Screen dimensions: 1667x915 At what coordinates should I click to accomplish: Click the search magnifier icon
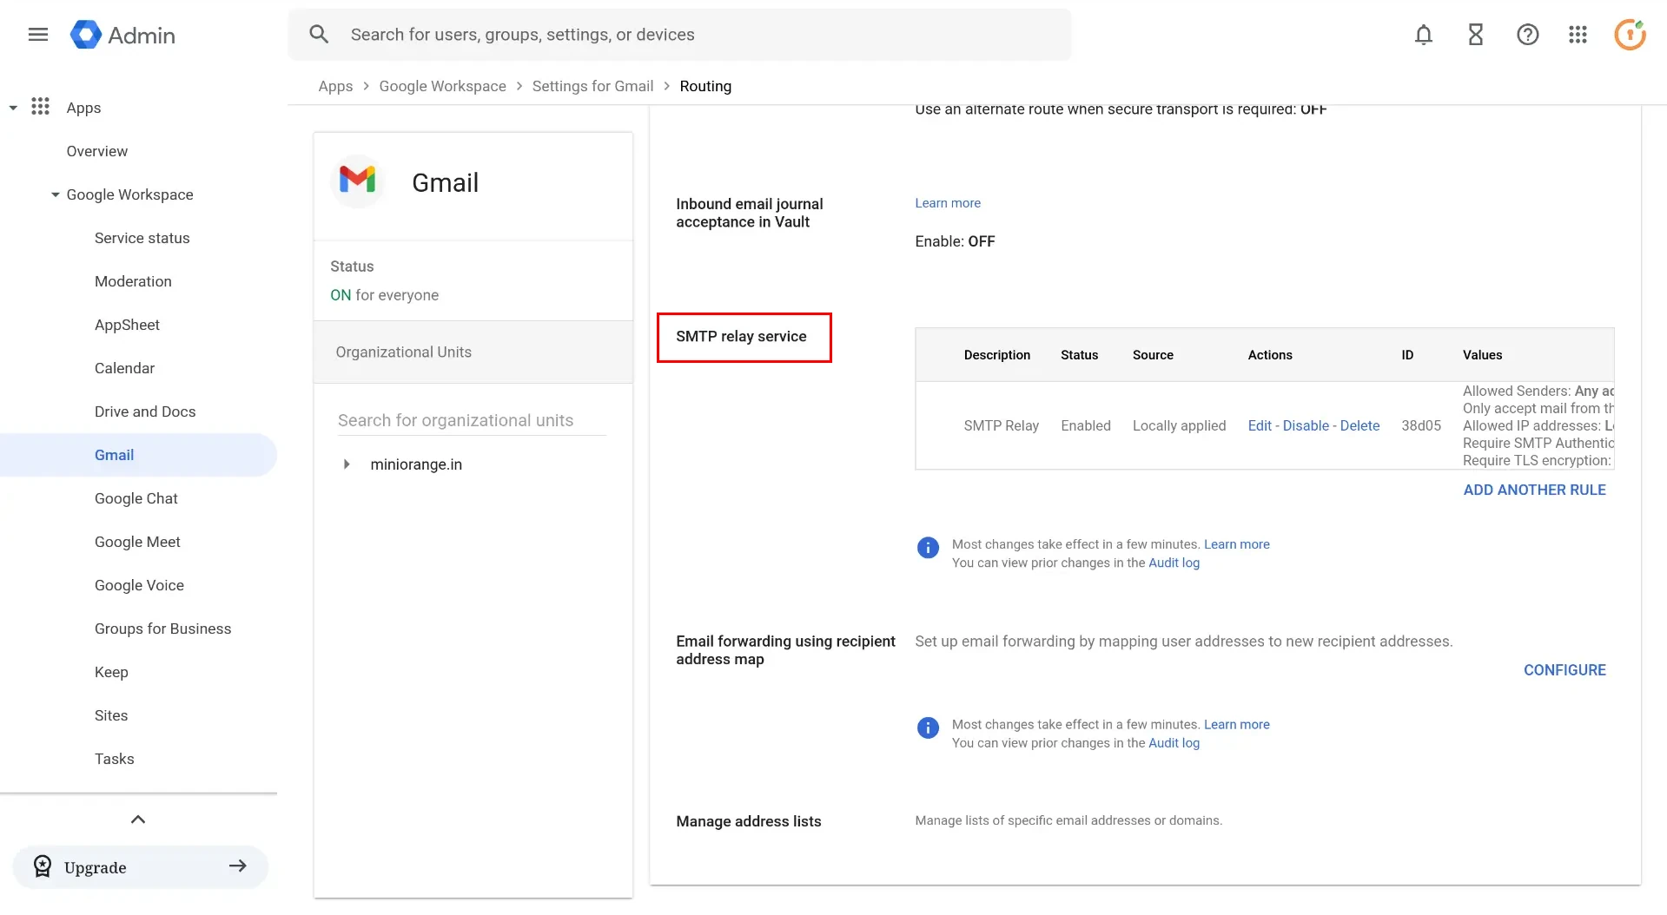319,34
